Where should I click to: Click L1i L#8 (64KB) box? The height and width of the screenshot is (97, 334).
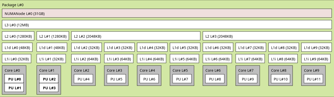coord(283,59)
